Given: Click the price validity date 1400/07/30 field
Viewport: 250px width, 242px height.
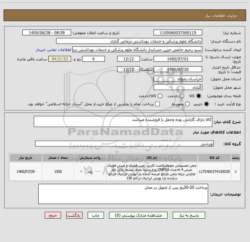Looking at the screenshot, I should [x=178, y=69].
